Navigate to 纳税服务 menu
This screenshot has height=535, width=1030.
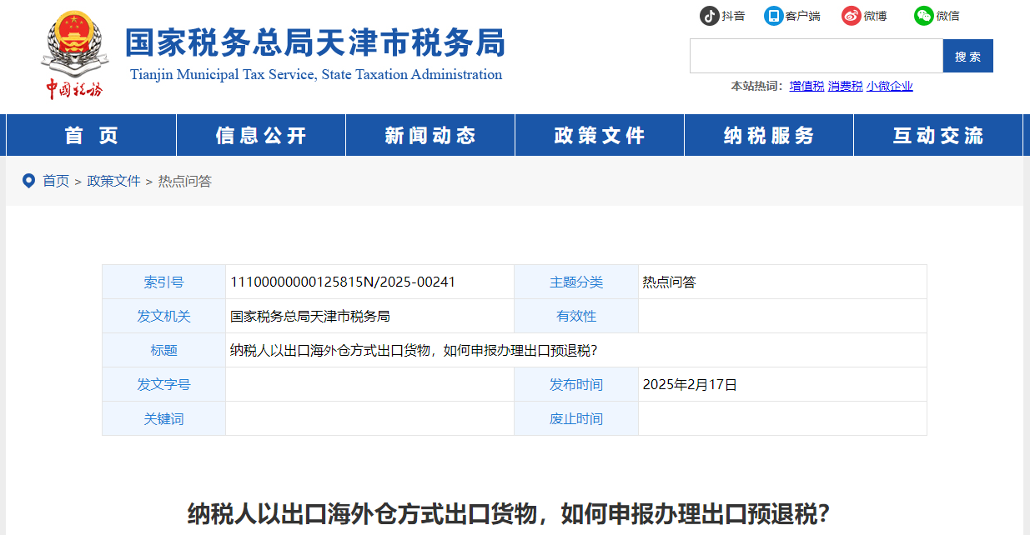click(x=767, y=135)
